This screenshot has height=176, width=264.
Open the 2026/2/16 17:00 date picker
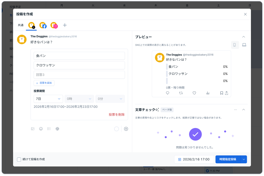pyautogui.click(x=194, y=159)
